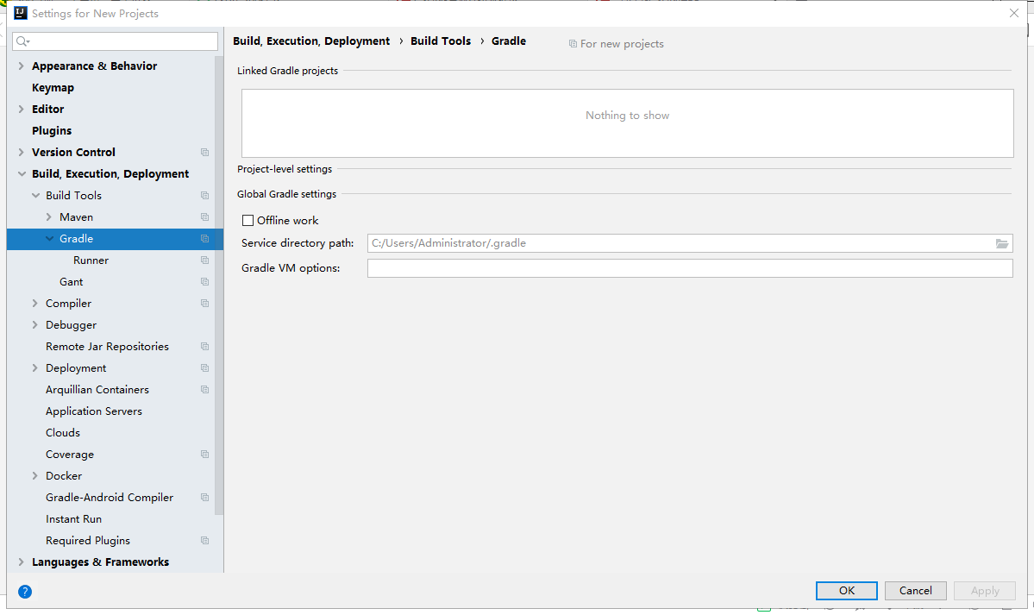Select Instant Run settings
Screen dimensions: 1034x615
pos(73,519)
